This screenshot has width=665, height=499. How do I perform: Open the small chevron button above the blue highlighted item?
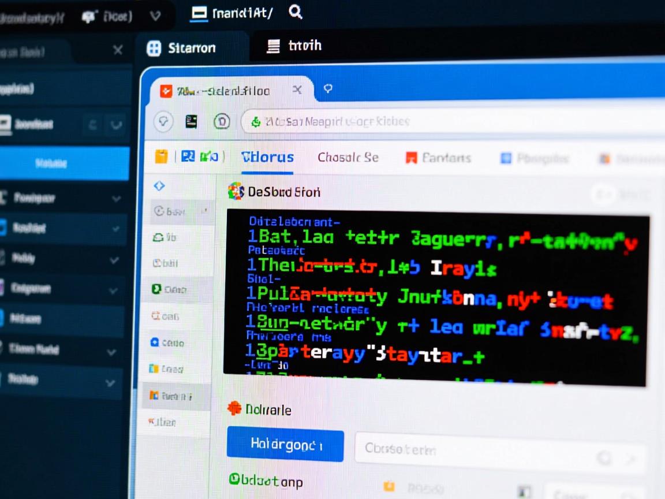point(116,124)
